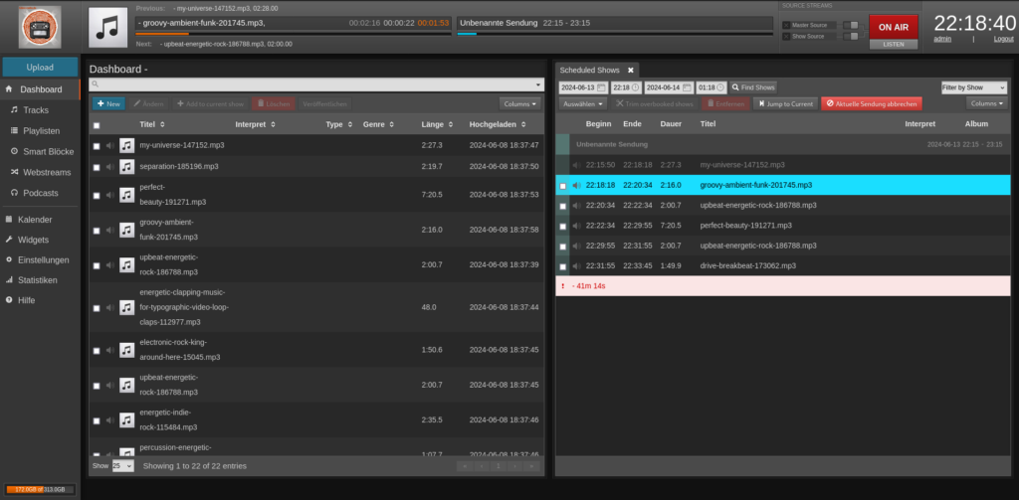
Task: Change the Show 25 entries dropdown
Action: (x=122, y=465)
